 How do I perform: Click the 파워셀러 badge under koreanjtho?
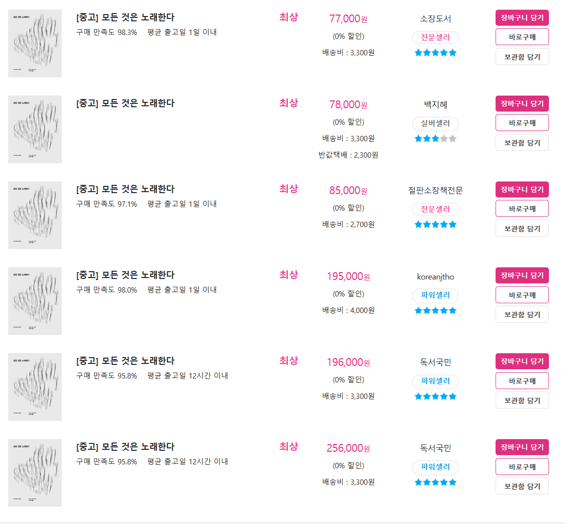435,295
